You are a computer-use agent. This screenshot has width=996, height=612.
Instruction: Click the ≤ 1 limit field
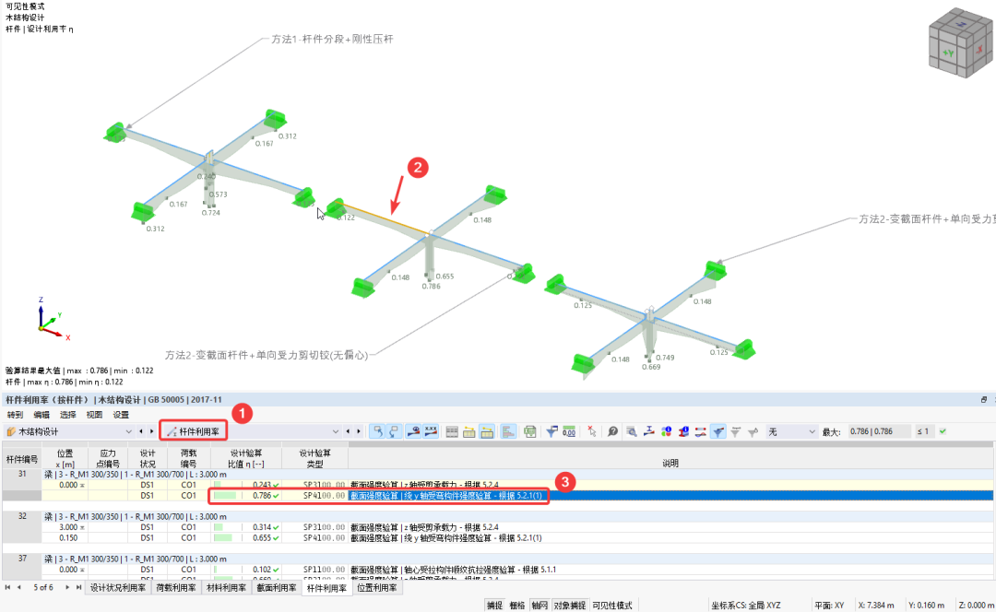[923, 431]
